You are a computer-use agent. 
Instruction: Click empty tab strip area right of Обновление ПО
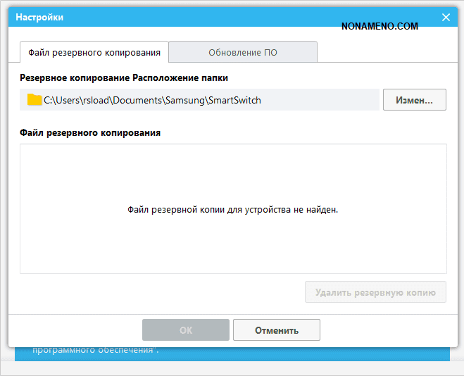tap(380, 52)
